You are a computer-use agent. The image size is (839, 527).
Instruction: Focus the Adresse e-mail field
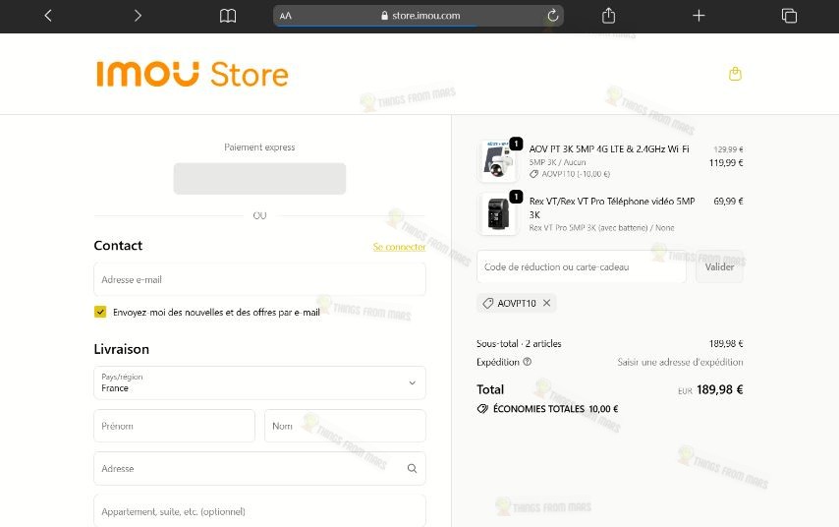click(x=259, y=279)
